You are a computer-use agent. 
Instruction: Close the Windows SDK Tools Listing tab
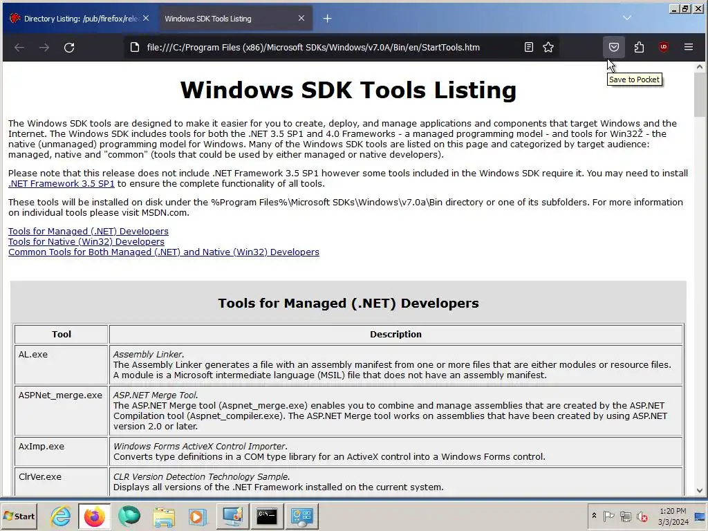(301, 19)
